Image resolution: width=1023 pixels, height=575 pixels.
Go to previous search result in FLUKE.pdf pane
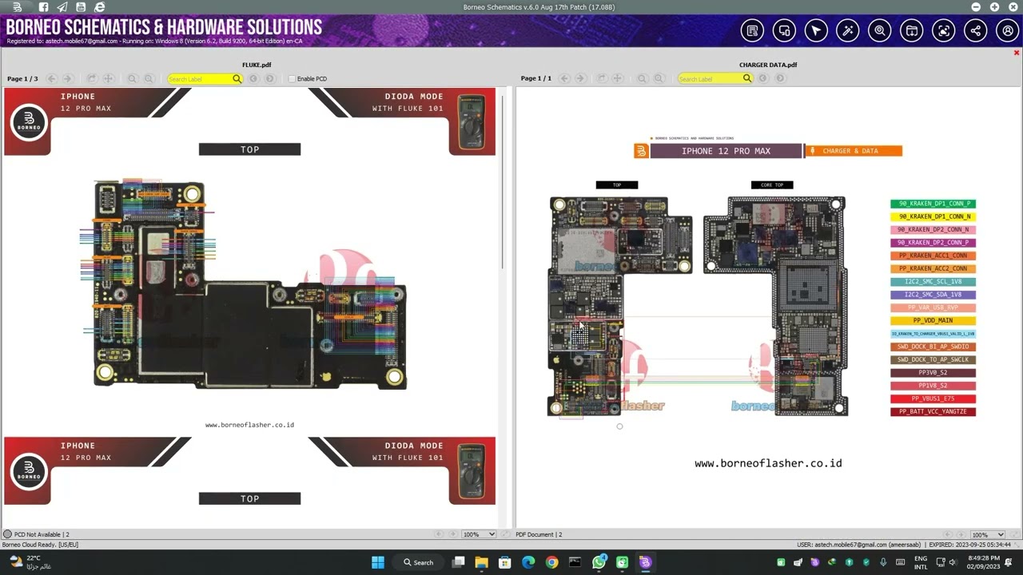tap(253, 78)
